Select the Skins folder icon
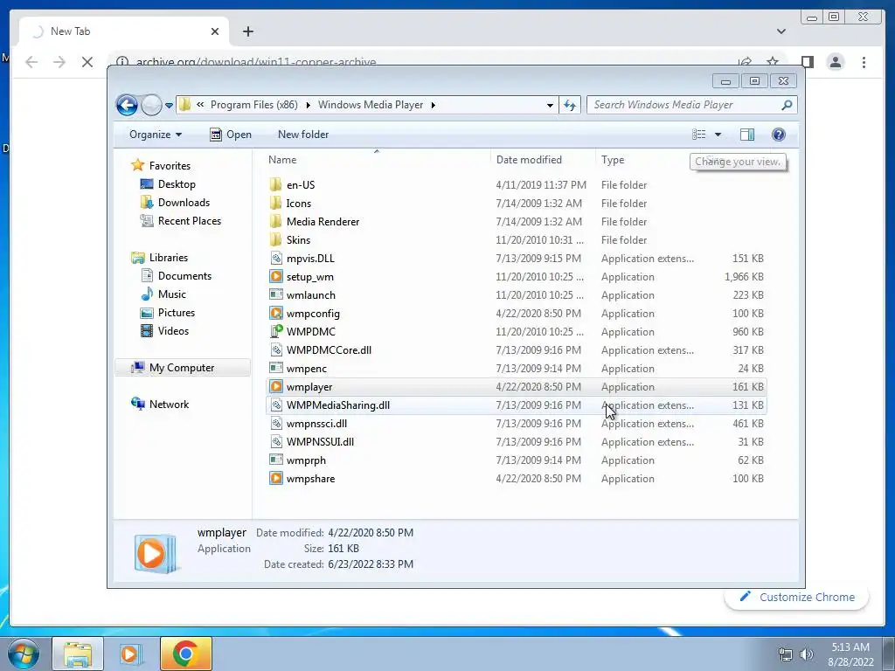This screenshot has width=895, height=671. point(275,239)
